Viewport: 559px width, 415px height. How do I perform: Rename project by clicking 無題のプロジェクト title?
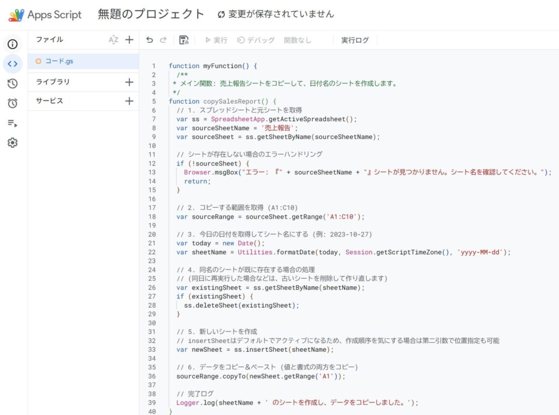(151, 14)
